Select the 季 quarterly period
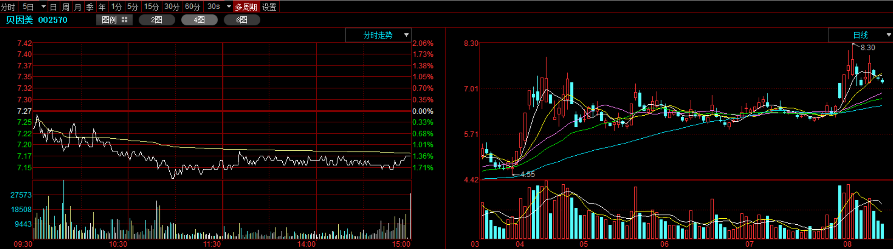The width and height of the screenshot is (893, 249). 90,7
